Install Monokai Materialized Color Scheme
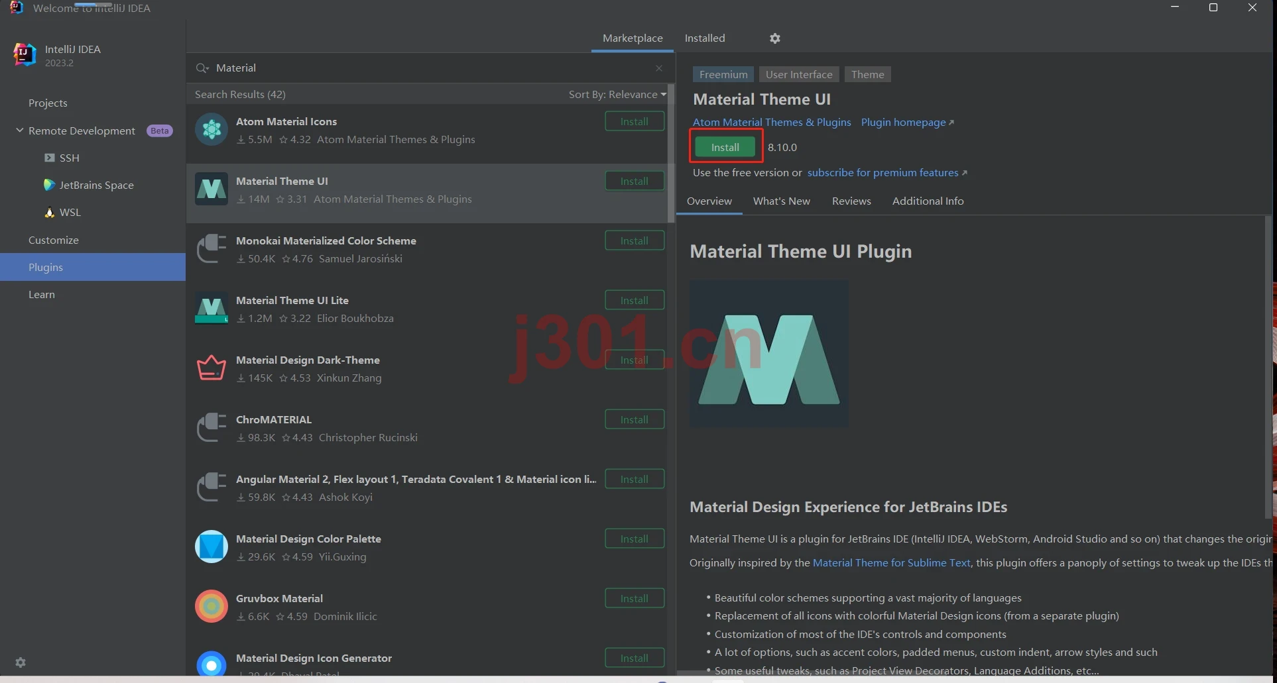The image size is (1277, 683). (x=635, y=240)
